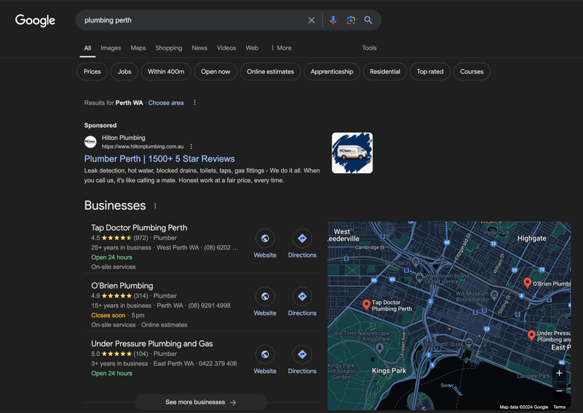583x413 pixels.
Task: Zoom out on the map with minus button
Action: (x=559, y=391)
